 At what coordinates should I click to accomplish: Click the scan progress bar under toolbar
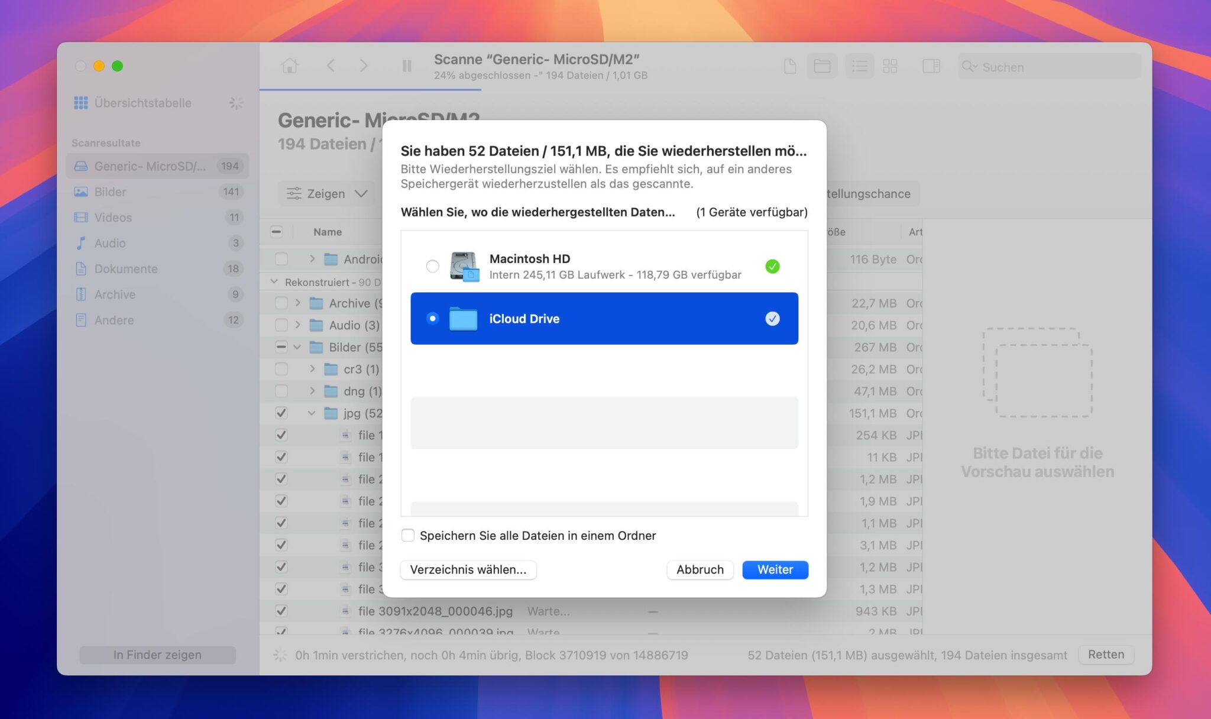370,89
